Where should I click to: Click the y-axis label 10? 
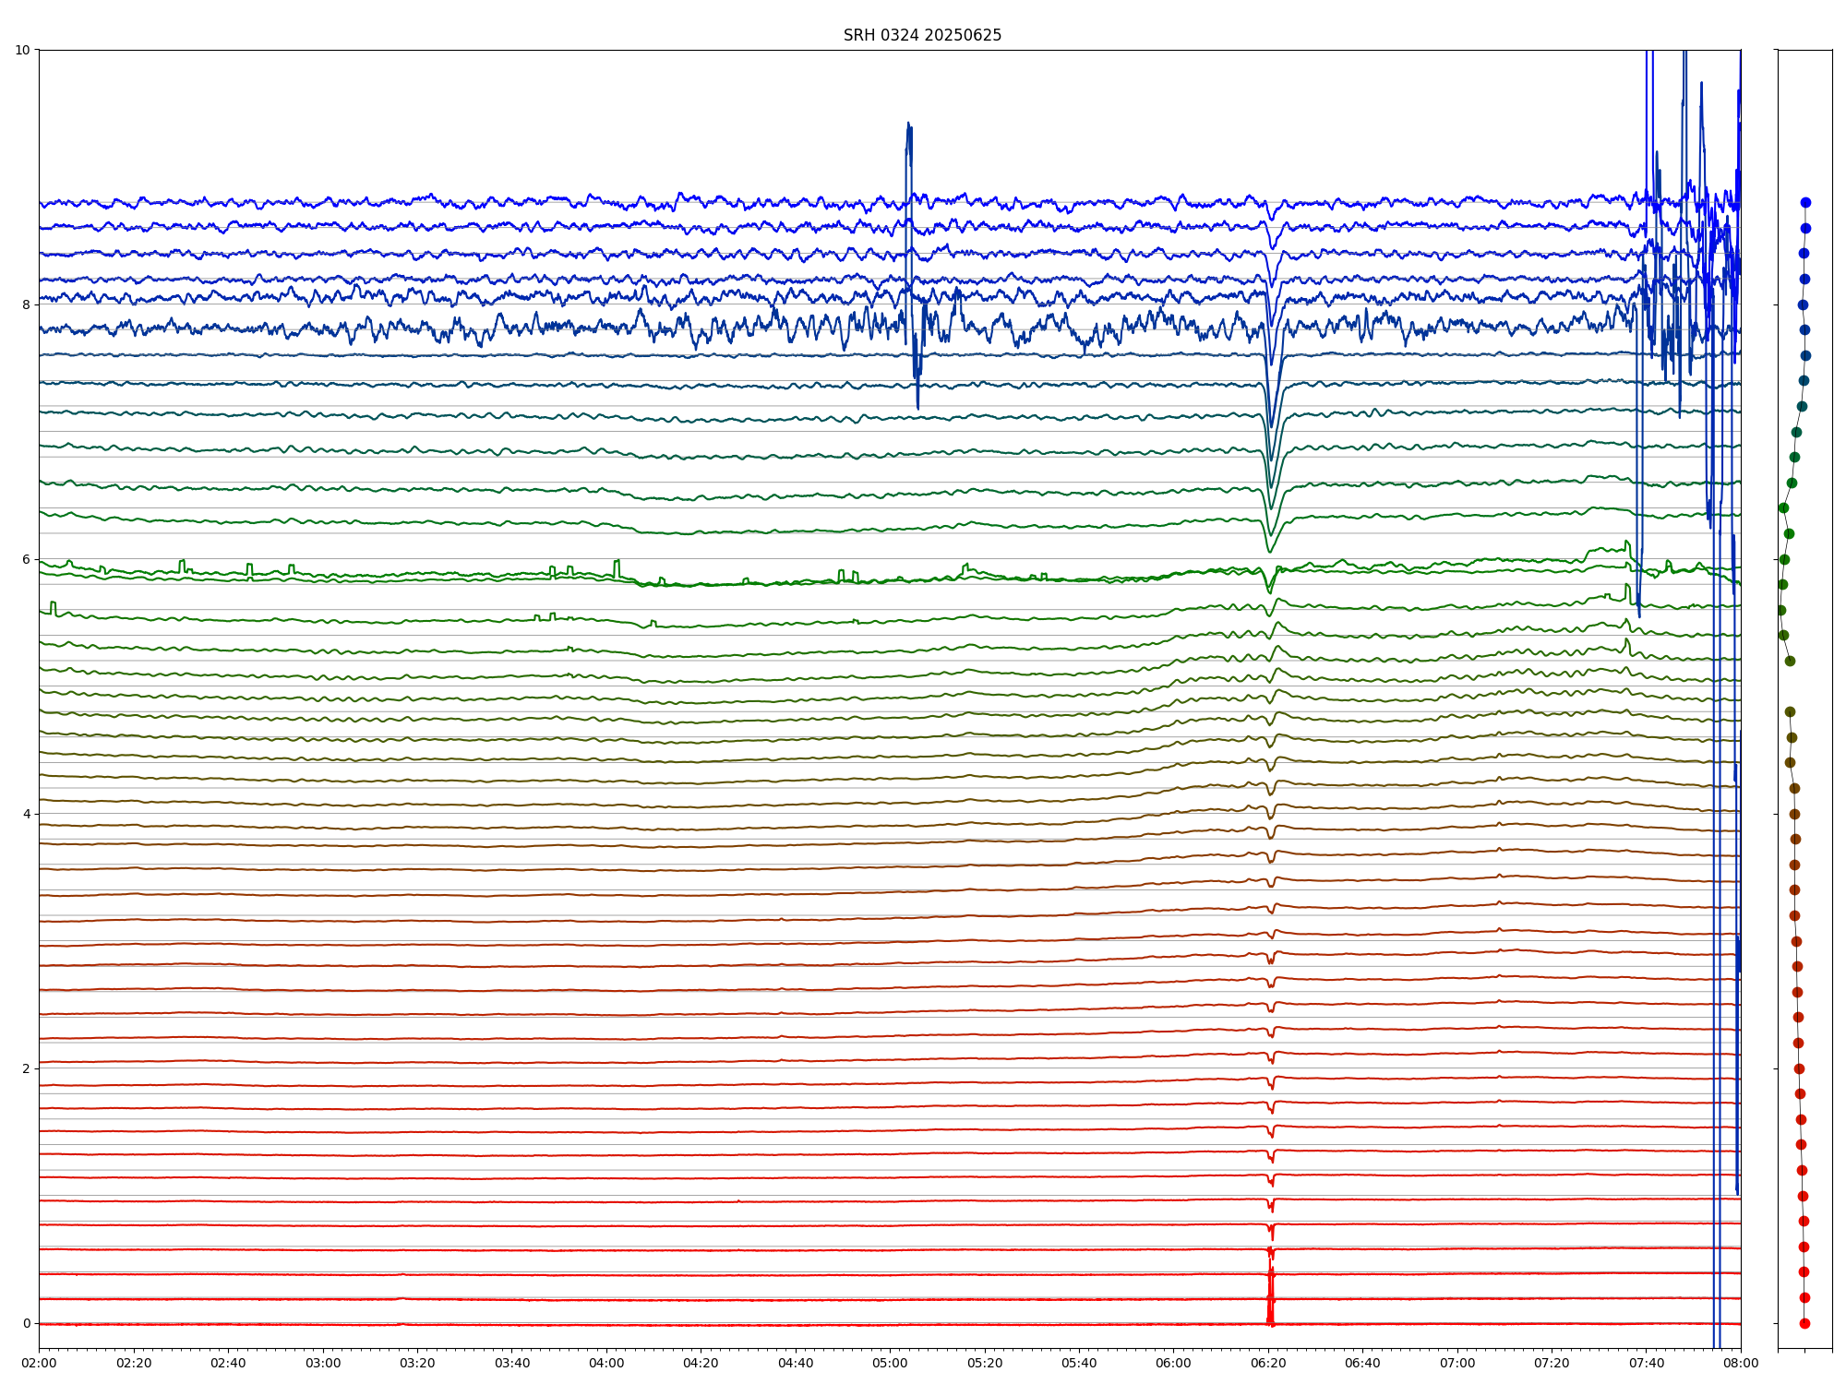[x=22, y=50]
